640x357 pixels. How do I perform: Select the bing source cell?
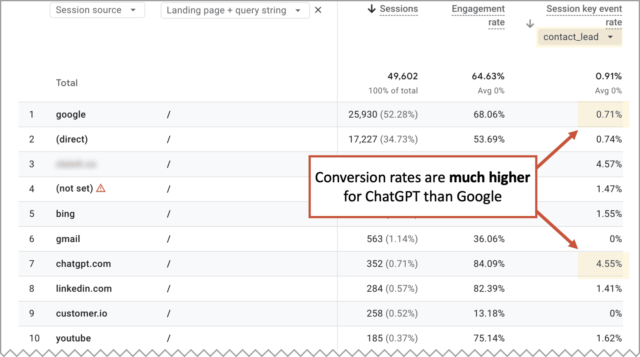(x=65, y=214)
